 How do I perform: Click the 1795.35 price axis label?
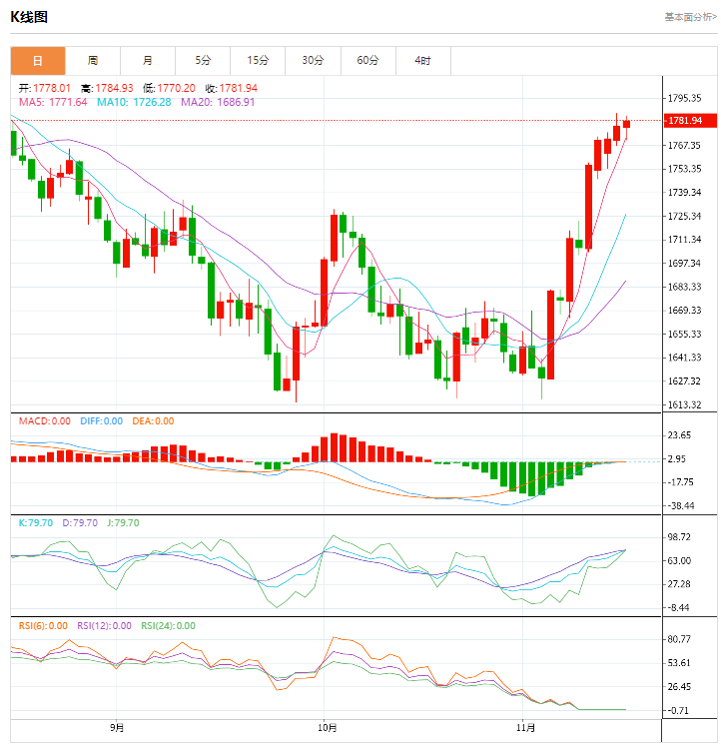(x=685, y=98)
